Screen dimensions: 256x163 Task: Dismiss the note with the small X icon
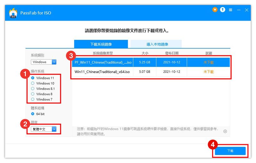coord(225,131)
